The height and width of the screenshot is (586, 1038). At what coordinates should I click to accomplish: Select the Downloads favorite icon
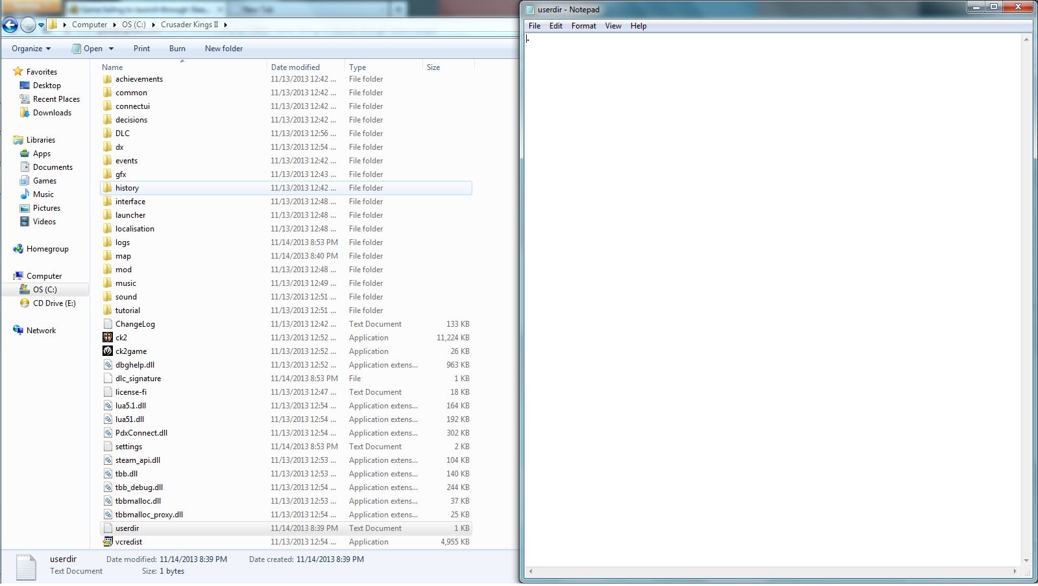pyautogui.click(x=25, y=113)
